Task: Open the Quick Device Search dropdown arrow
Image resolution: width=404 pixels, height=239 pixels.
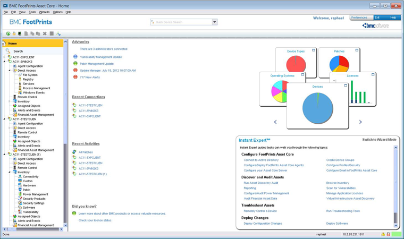Action: pos(214,22)
